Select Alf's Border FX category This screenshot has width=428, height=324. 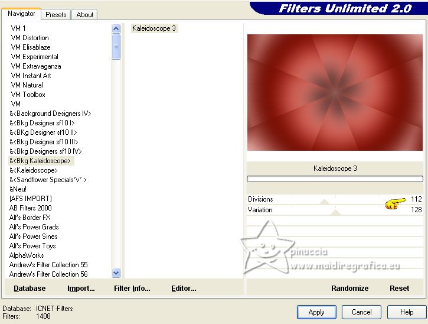30,218
